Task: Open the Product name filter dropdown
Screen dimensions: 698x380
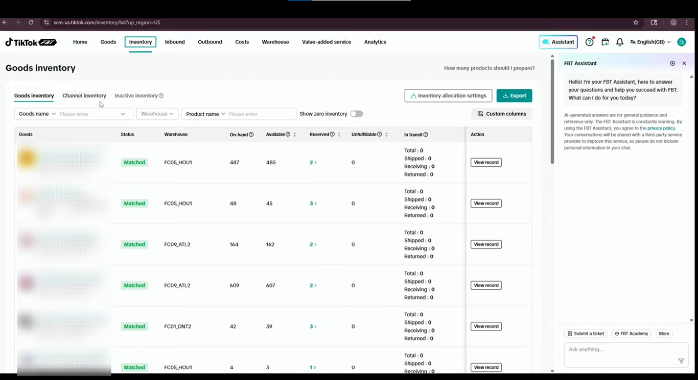Action: tap(205, 114)
